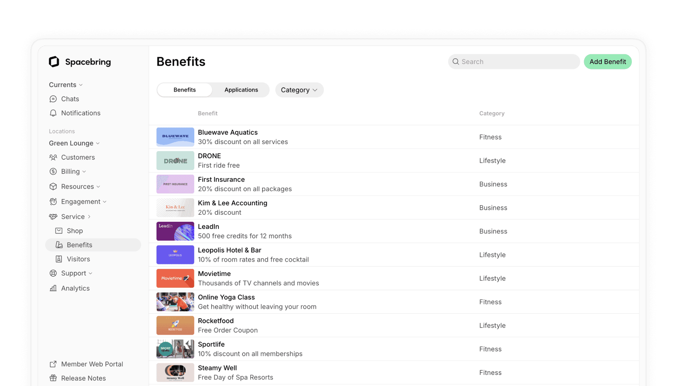Open the Benefits section in the sidebar
The height and width of the screenshot is (386, 677).
pos(80,245)
